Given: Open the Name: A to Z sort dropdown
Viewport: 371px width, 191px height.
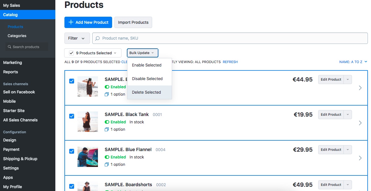Looking at the screenshot, I should click(x=353, y=62).
